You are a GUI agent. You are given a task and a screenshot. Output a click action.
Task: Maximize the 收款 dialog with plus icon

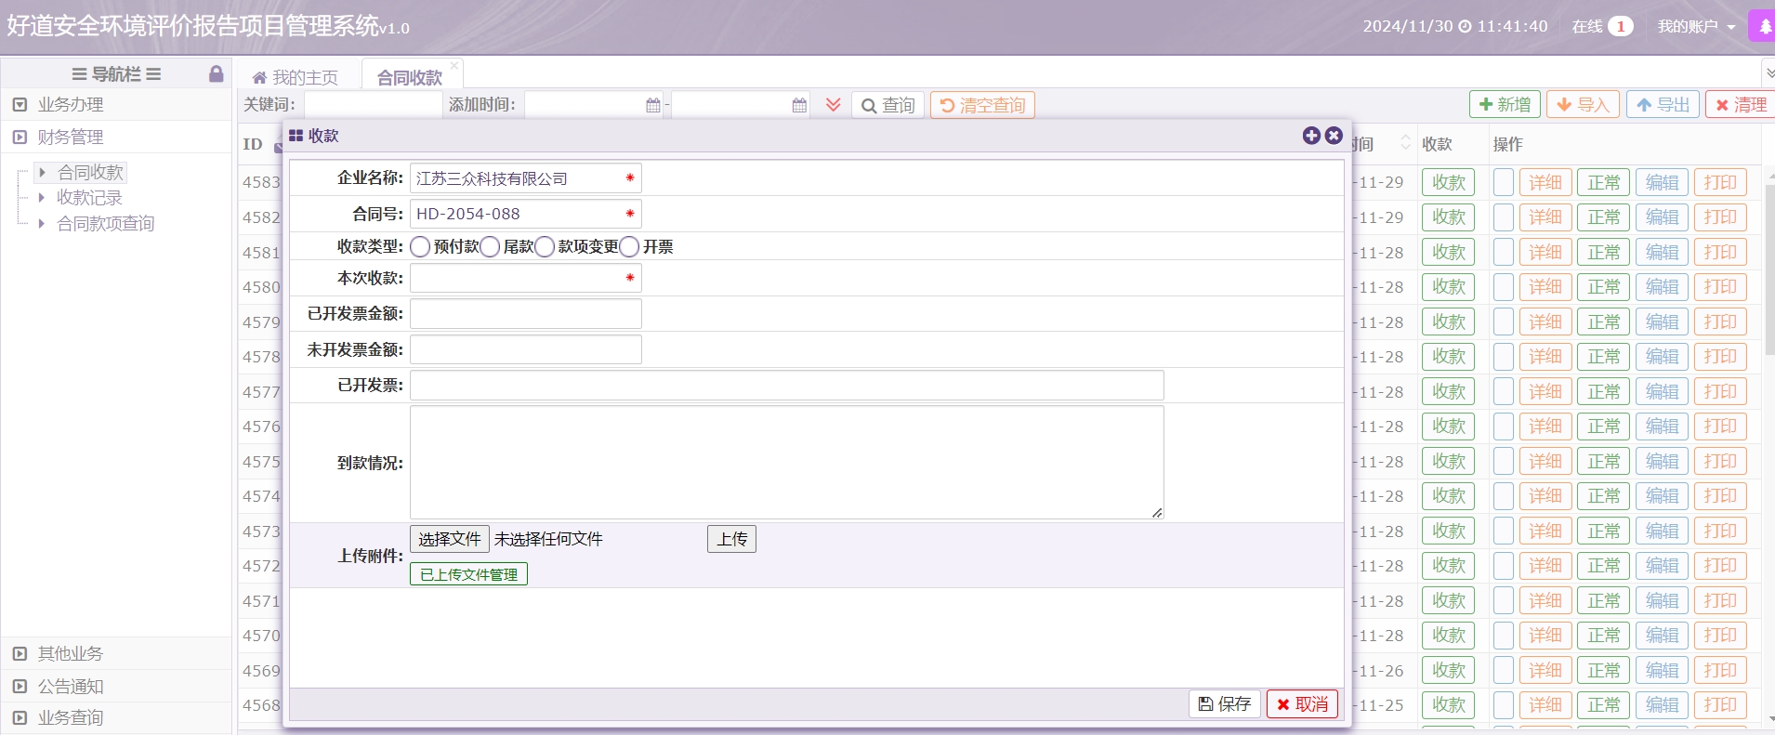click(1311, 136)
